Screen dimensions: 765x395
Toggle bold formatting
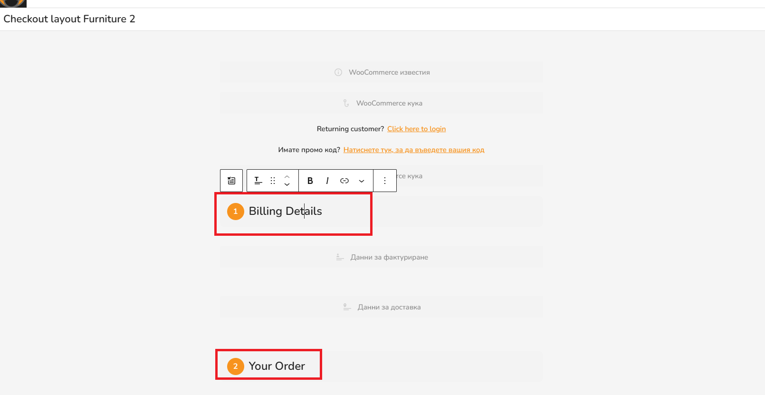(310, 181)
